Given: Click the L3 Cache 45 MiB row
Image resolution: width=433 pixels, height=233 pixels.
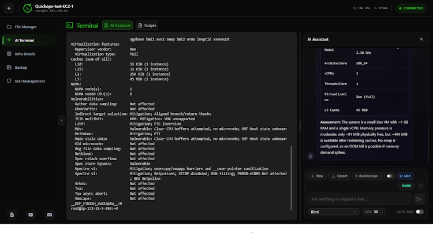Looking at the screenshot, I should (364, 110).
